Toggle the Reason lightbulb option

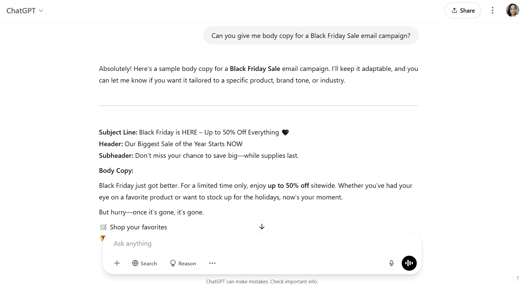[x=173, y=263]
